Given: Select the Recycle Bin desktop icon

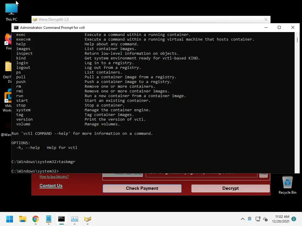Looking at the screenshot, I should point(287,185).
